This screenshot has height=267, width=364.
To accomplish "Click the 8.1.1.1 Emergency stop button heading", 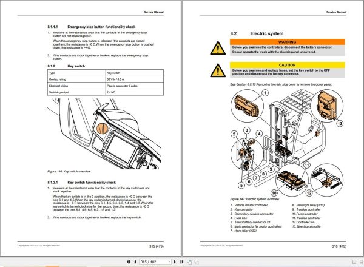I will click(x=92, y=27).
